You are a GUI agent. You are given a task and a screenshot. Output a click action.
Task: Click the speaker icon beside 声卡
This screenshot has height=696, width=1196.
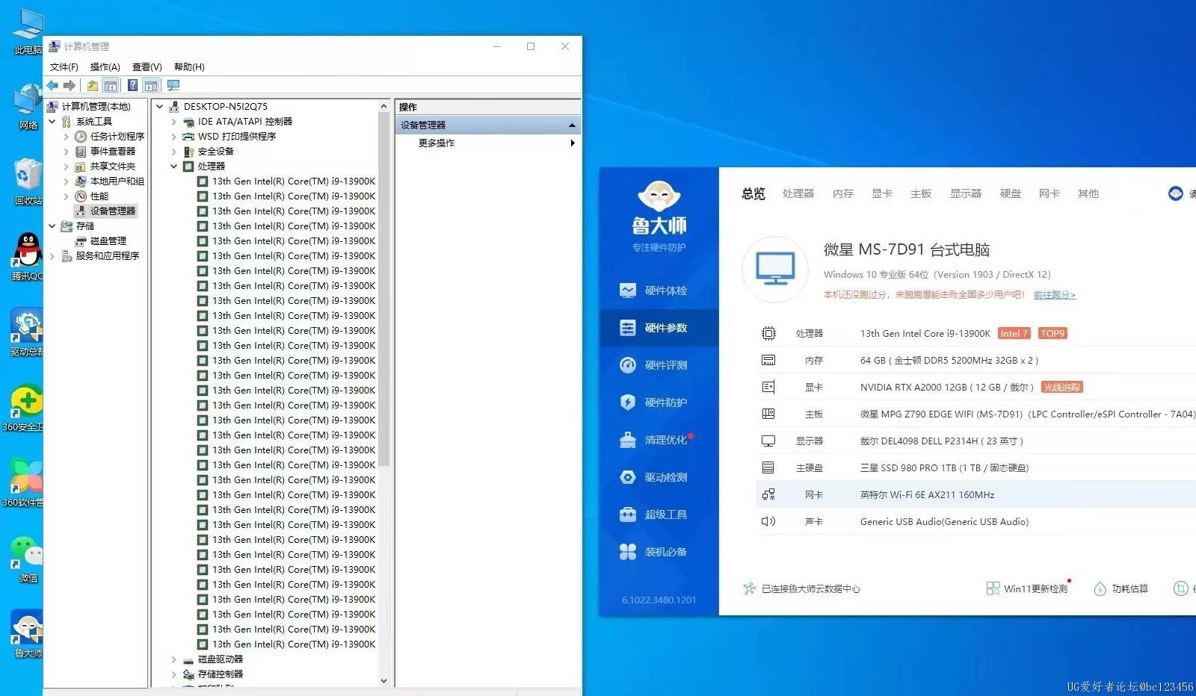[768, 521]
